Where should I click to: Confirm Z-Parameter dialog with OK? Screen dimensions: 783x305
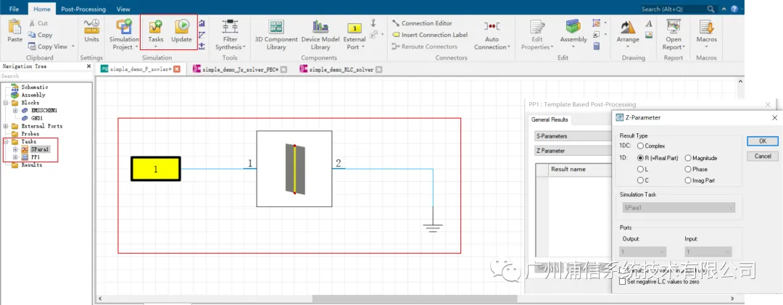tap(762, 141)
